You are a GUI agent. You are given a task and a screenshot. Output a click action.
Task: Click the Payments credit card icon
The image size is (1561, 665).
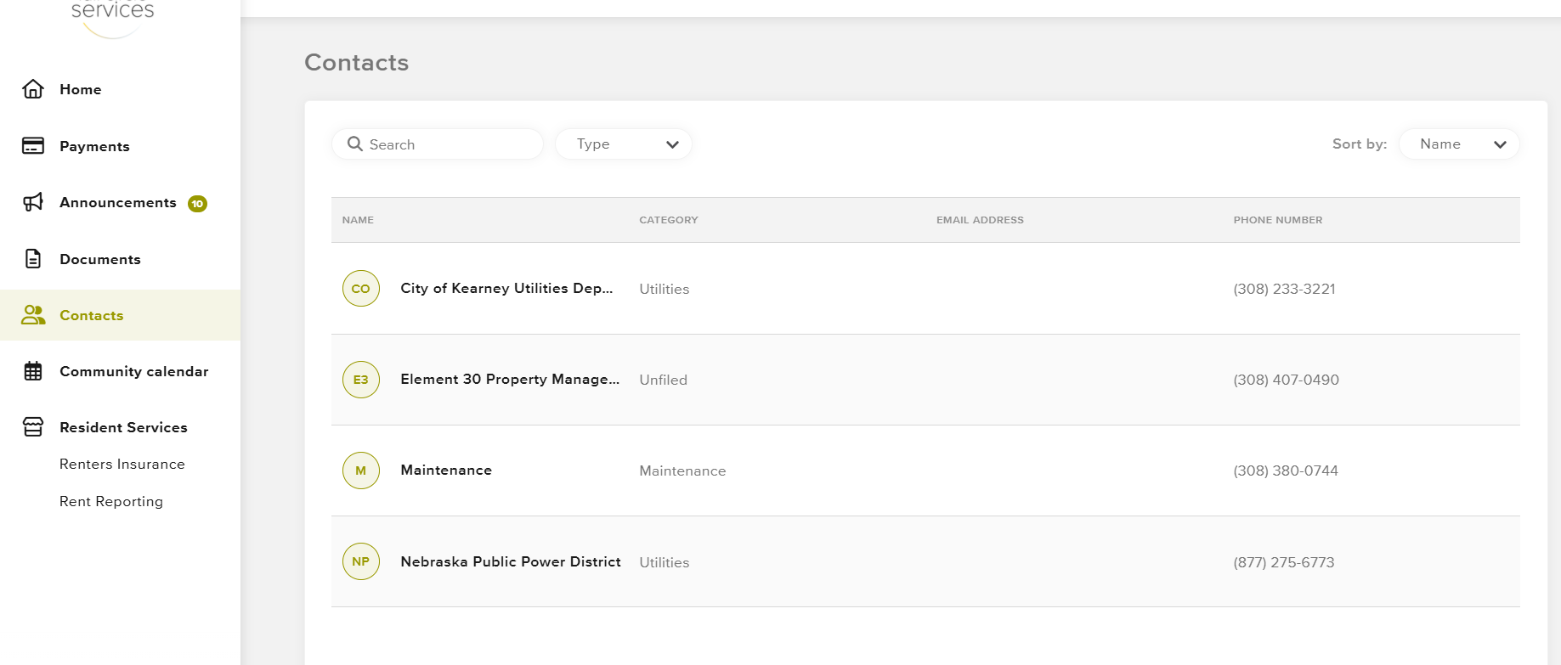coord(33,146)
